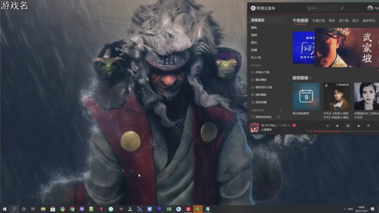Toggle the playback mode loop icon

(x=327, y=126)
